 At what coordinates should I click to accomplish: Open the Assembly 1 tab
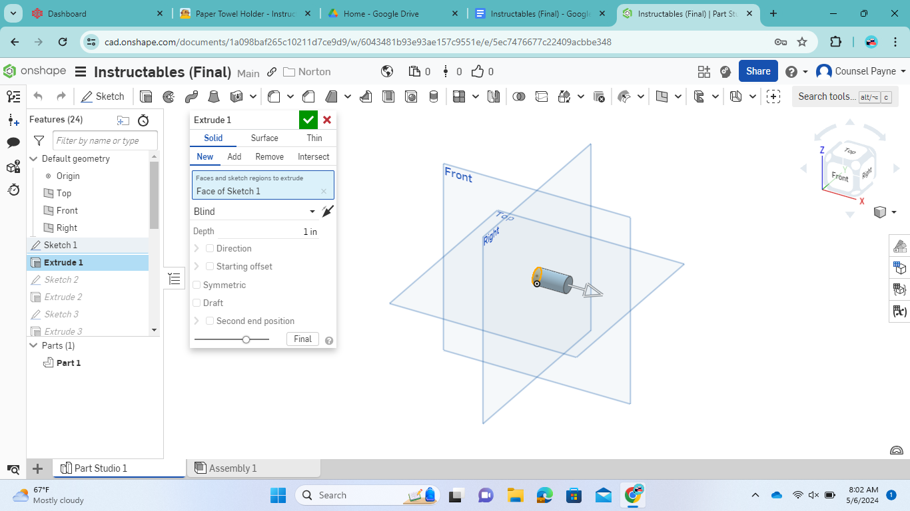pos(254,468)
